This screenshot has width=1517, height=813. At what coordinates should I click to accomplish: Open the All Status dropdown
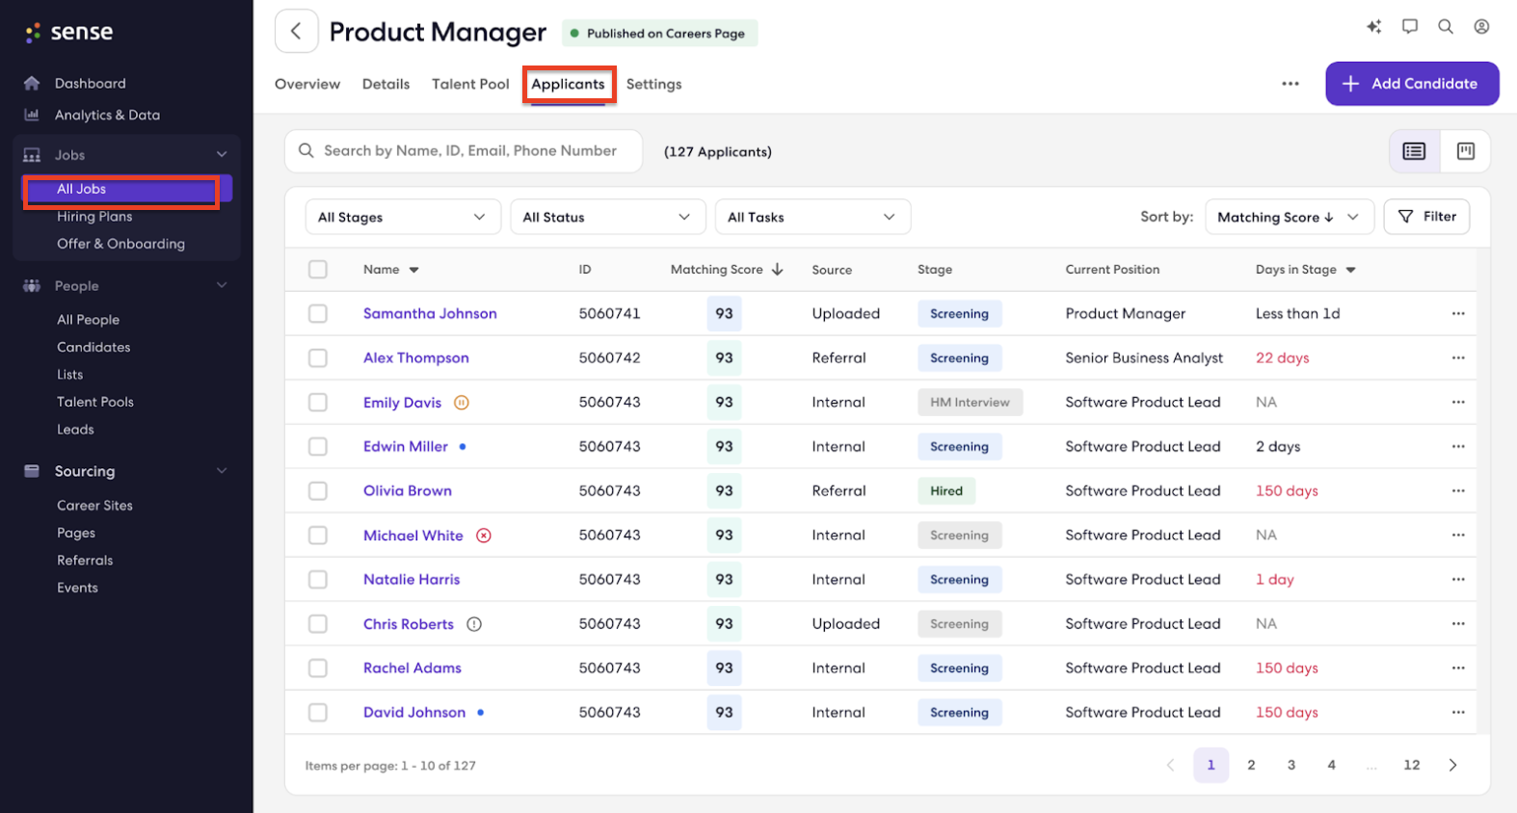[x=606, y=218]
